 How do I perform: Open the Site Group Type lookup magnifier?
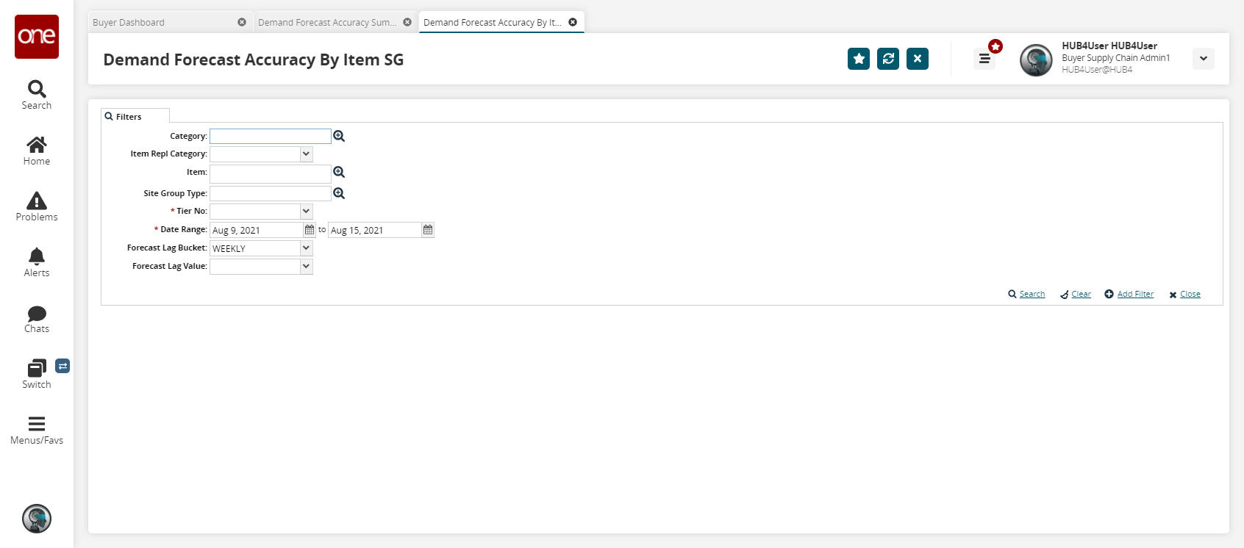(339, 193)
